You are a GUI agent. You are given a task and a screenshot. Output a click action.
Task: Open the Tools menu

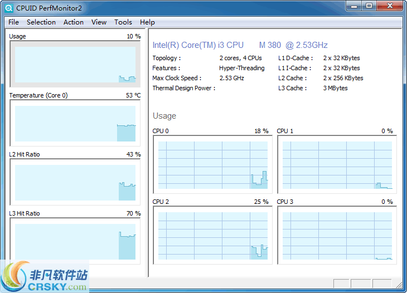(123, 22)
